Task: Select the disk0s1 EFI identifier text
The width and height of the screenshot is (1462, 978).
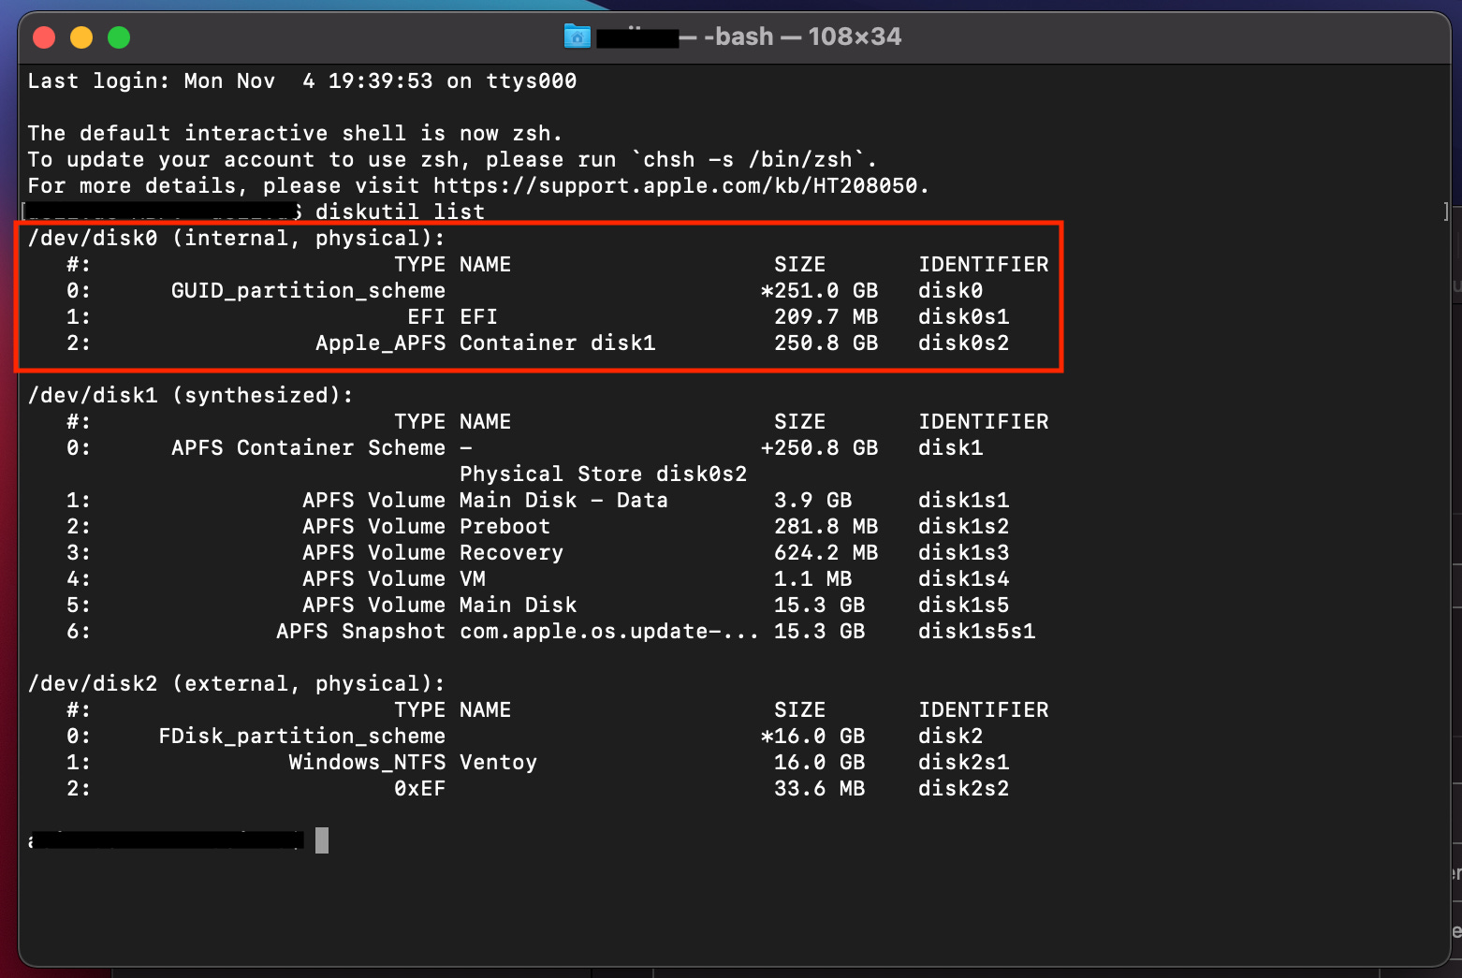Action: coord(963,316)
